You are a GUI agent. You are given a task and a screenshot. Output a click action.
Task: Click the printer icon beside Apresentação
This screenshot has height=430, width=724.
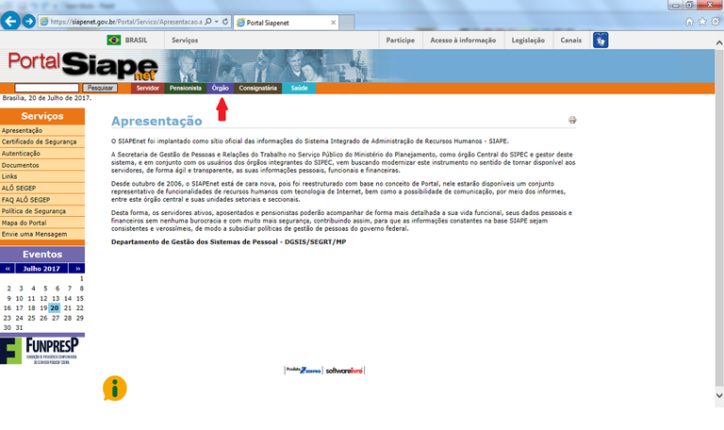572,120
